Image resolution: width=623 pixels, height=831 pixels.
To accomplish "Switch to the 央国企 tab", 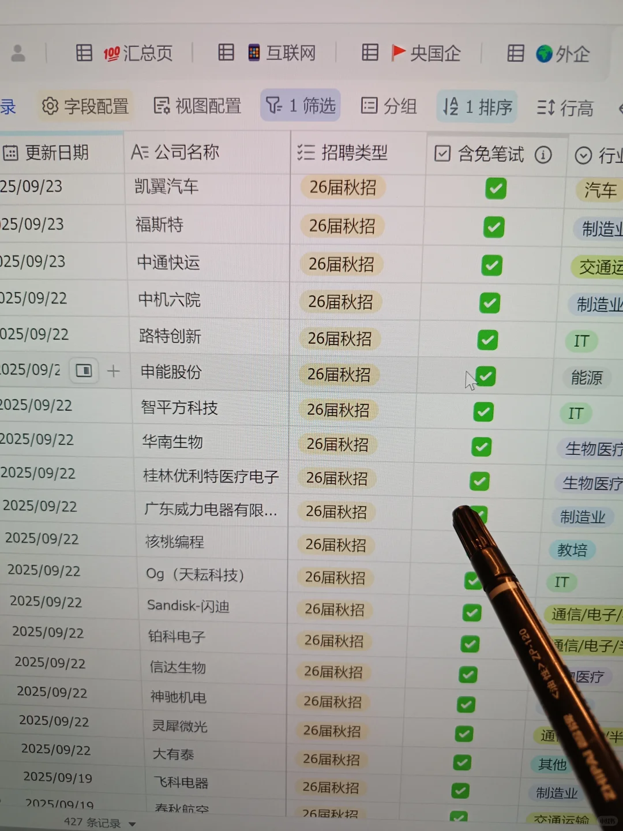I will (x=435, y=53).
